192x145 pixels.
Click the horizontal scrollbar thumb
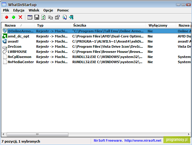point(37,134)
